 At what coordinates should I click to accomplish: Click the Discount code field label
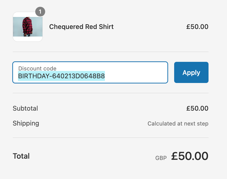coord(37,68)
